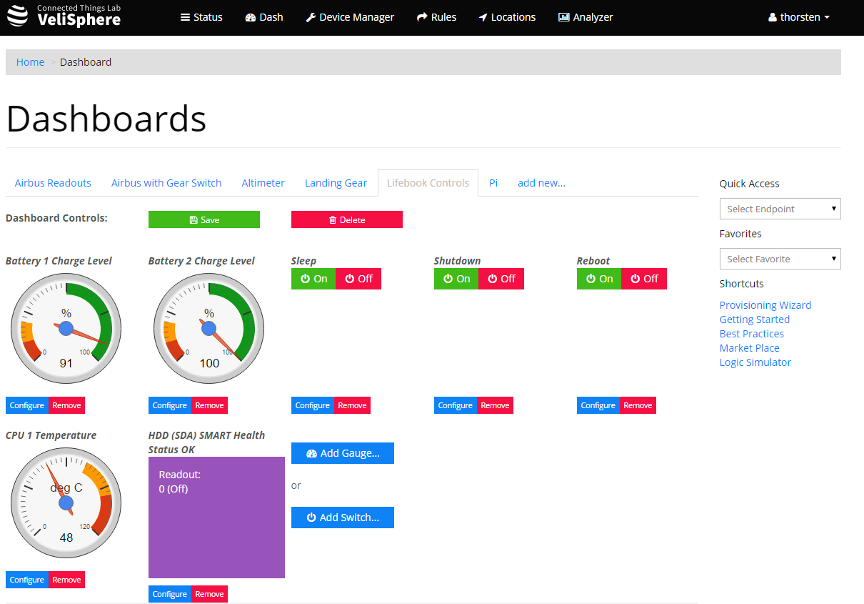This screenshot has height=604, width=864.
Task: Open the Landing Gear dashboard tab
Action: pyautogui.click(x=336, y=182)
